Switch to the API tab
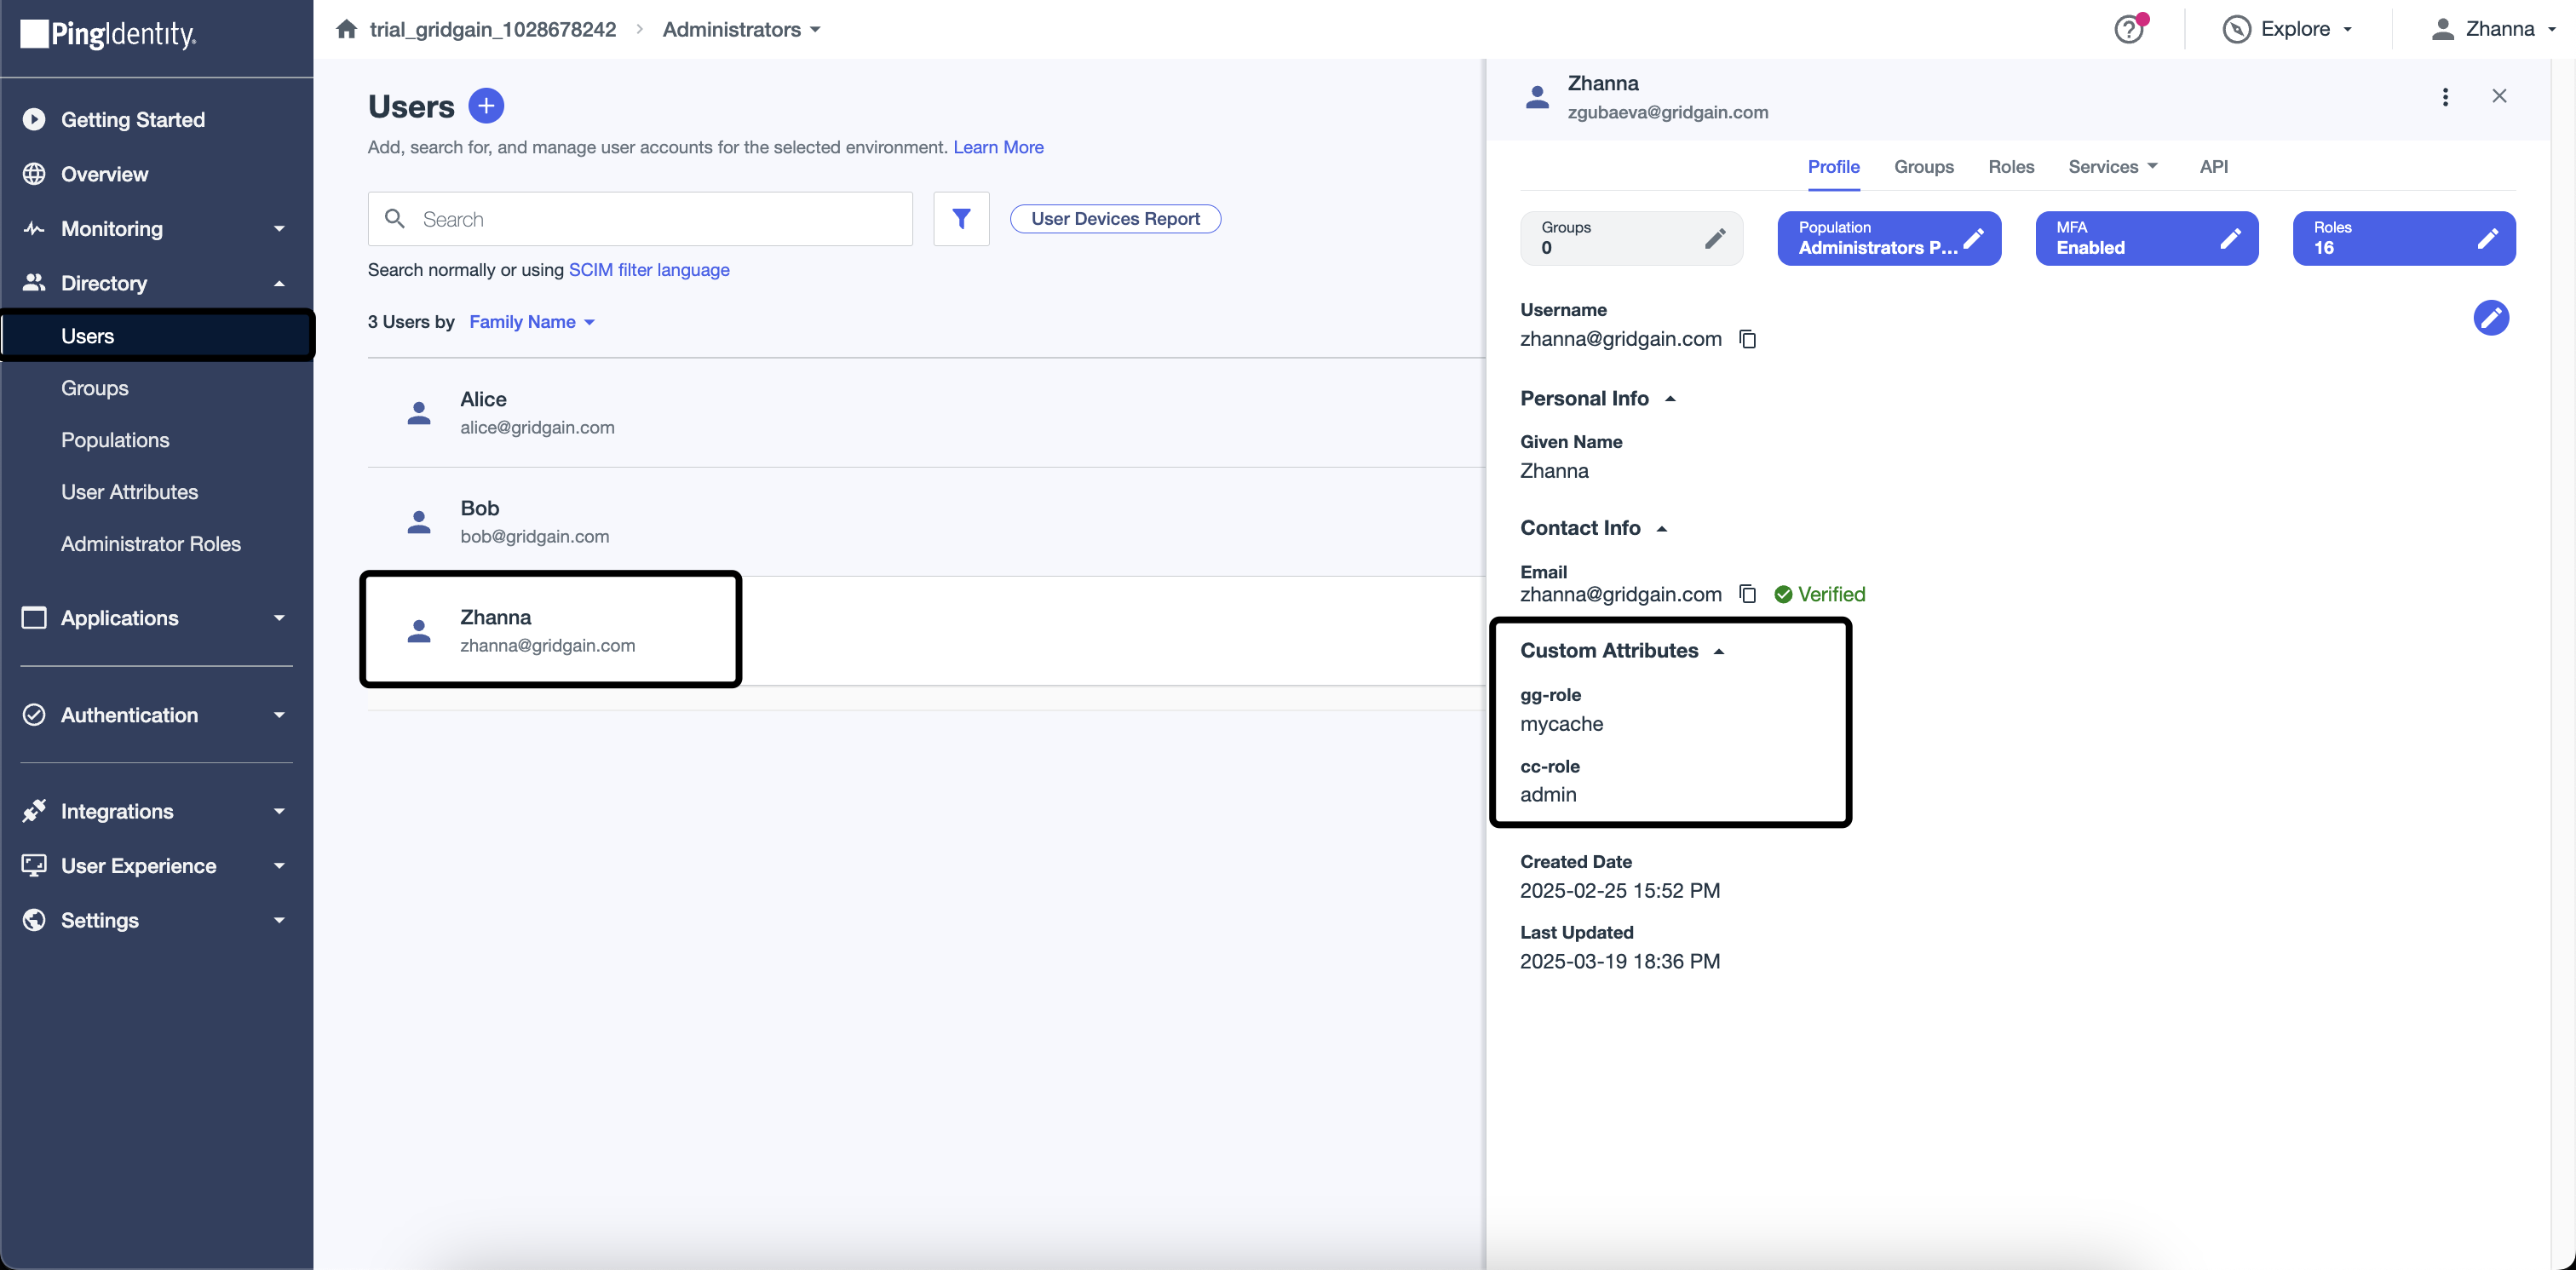 coord(2213,167)
